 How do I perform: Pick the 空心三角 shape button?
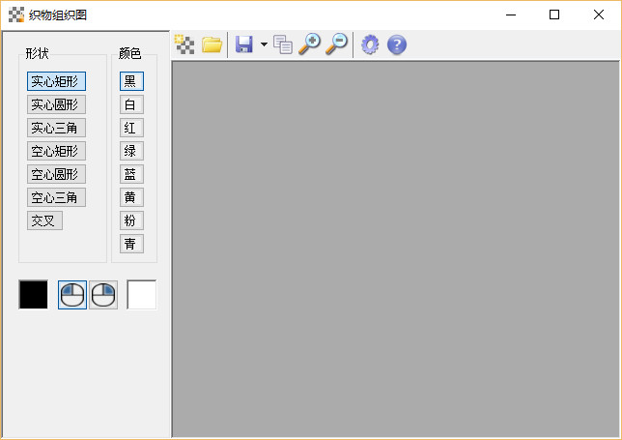(56, 197)
